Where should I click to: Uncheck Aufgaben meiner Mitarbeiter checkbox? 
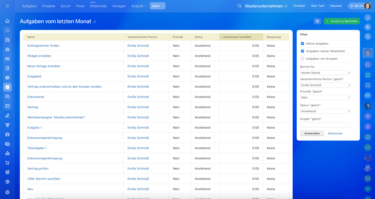coord(302,51)
